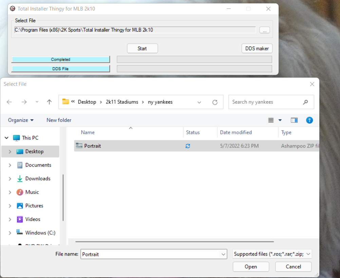Expand the Documents tree node

click(10, 165)
